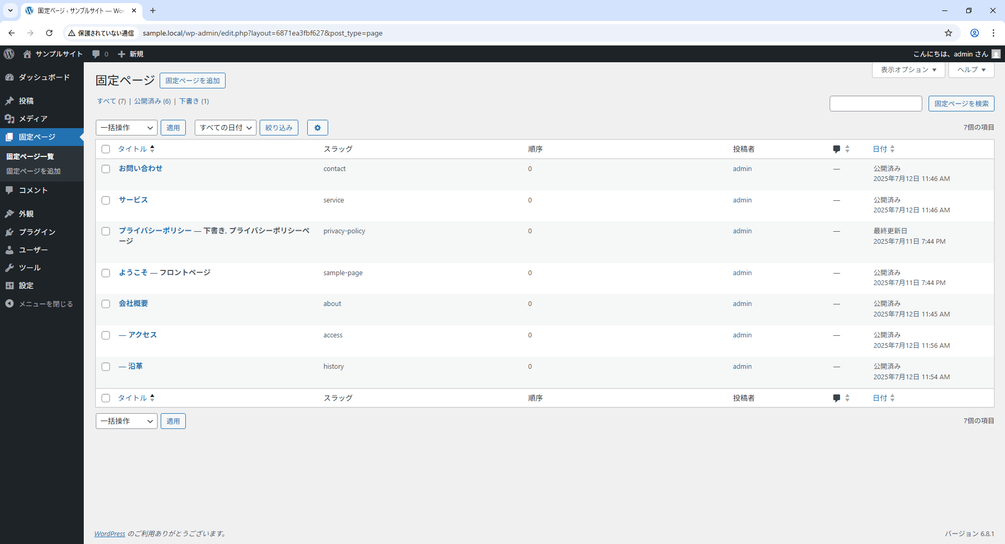This screenshot has width=1005, height=544.
Task: Click the 絞り込み filter button
Action: [x=279, y=128]
